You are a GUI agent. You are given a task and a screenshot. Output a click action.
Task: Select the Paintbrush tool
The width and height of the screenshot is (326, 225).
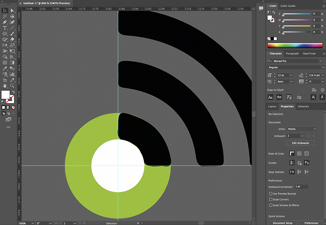tap(12, 33)
